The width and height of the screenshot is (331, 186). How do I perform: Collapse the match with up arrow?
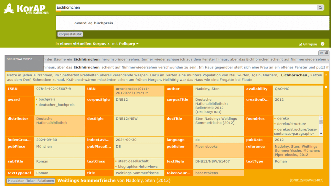326,75
